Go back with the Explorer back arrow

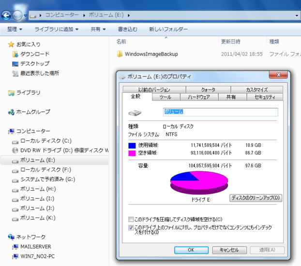pyautogui.click(x=6, y=15)
